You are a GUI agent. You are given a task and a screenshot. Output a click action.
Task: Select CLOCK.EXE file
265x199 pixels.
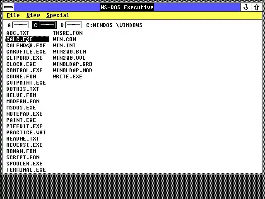coord(21,64)
